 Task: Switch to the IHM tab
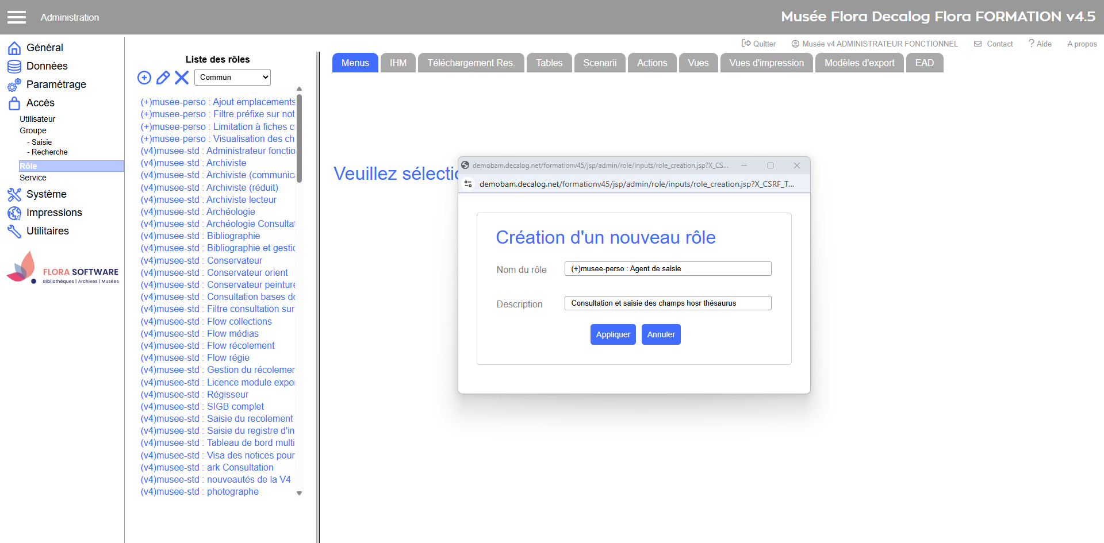398,63
